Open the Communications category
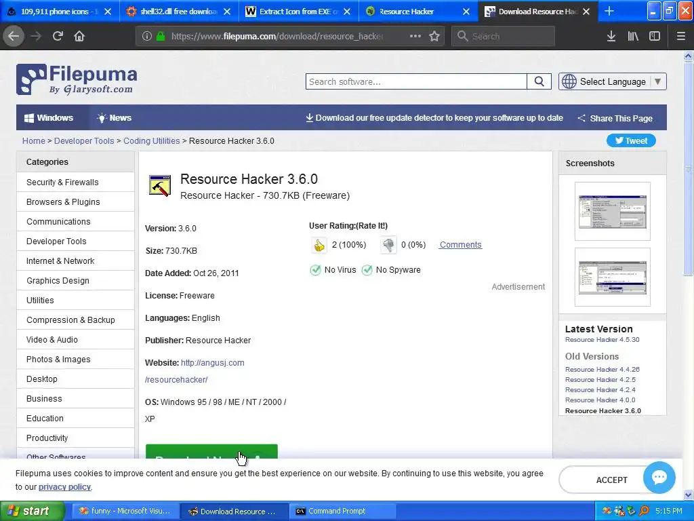 tap(75, 222)
